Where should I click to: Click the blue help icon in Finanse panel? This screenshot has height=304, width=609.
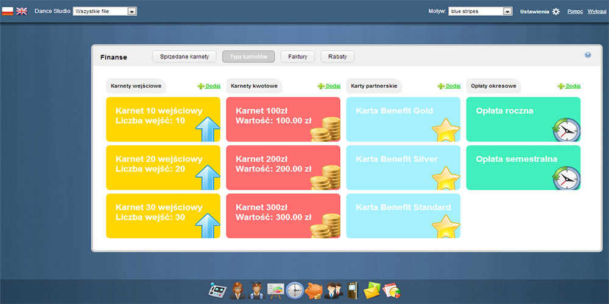588,55
